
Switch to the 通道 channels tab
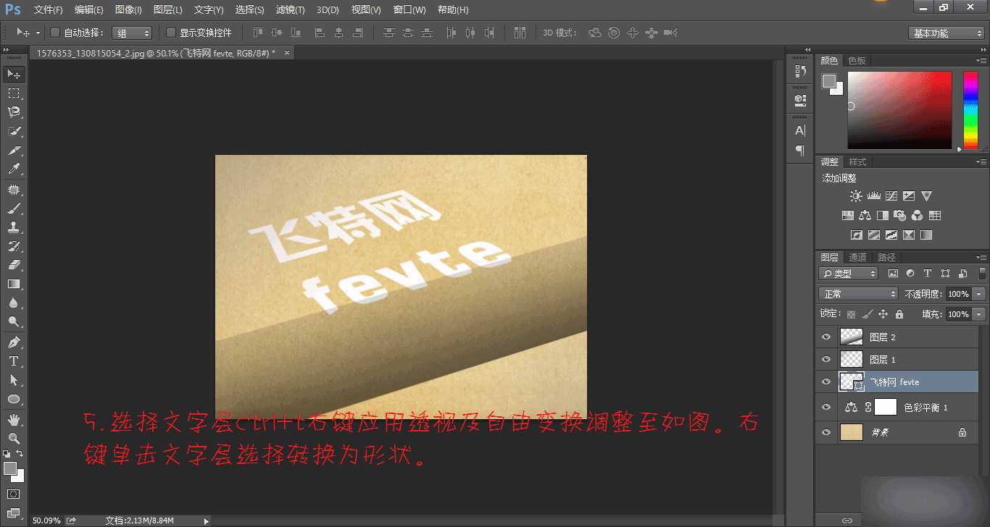coord(857,256)
